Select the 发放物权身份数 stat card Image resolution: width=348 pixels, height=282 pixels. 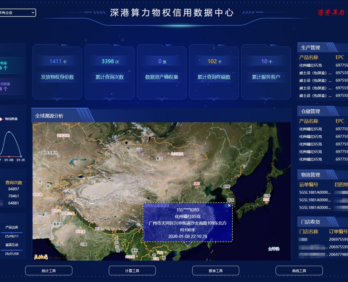57,72
